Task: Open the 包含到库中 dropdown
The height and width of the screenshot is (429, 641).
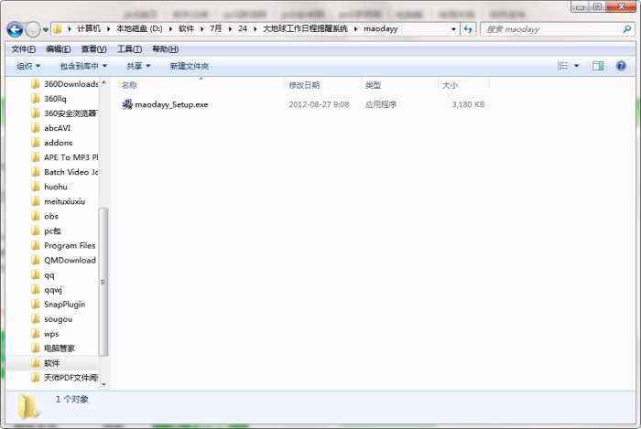Action: (83, 66)
